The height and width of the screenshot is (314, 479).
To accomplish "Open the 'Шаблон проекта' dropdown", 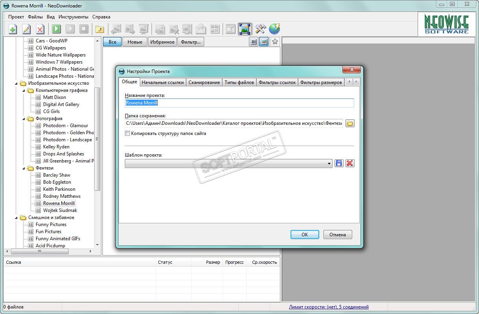I will [x=229, y=163].
